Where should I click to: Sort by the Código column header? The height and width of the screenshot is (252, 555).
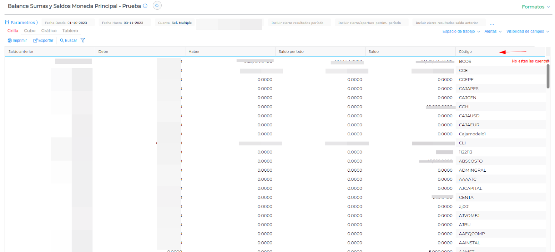[465, 52]
